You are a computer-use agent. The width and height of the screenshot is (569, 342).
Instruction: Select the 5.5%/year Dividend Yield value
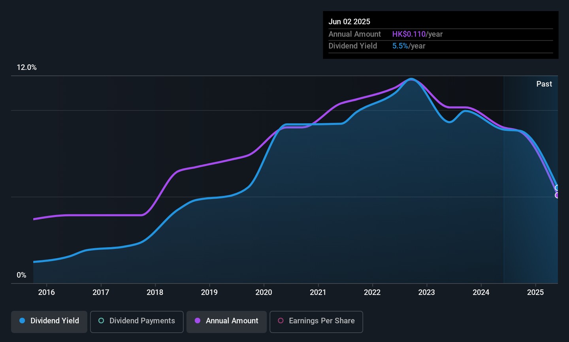(x=409, y=46)
